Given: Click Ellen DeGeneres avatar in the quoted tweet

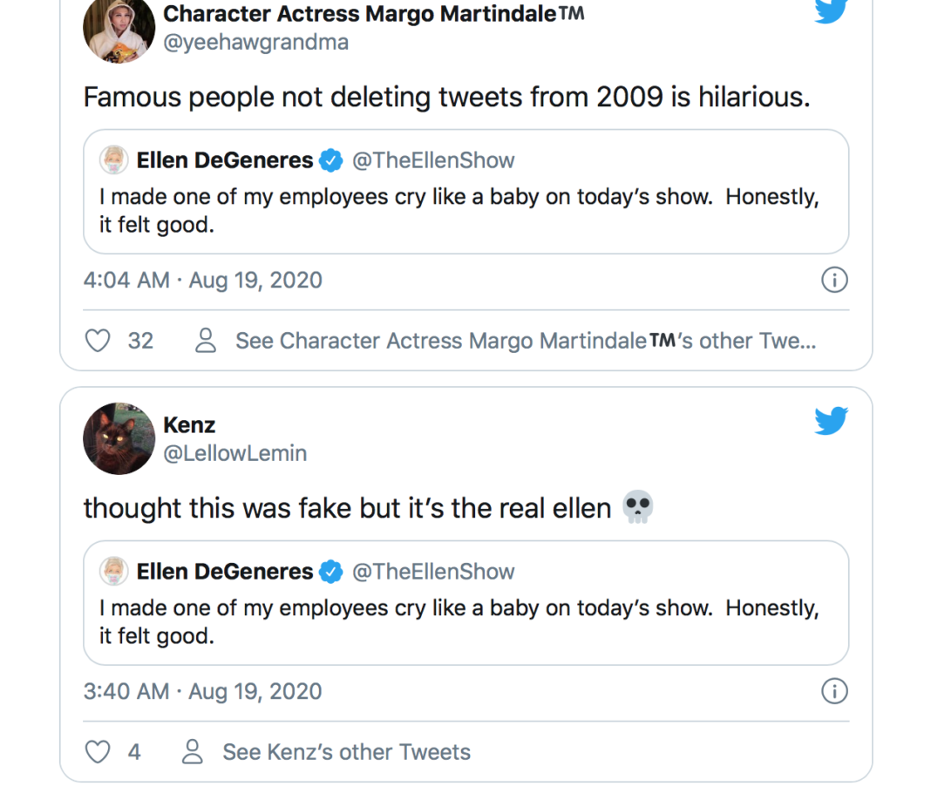Looking at the screenshot, I should 114,160.
